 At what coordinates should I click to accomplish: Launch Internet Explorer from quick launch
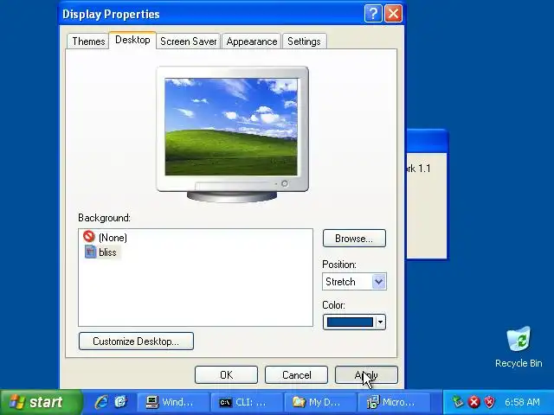(x=101, y=402)
